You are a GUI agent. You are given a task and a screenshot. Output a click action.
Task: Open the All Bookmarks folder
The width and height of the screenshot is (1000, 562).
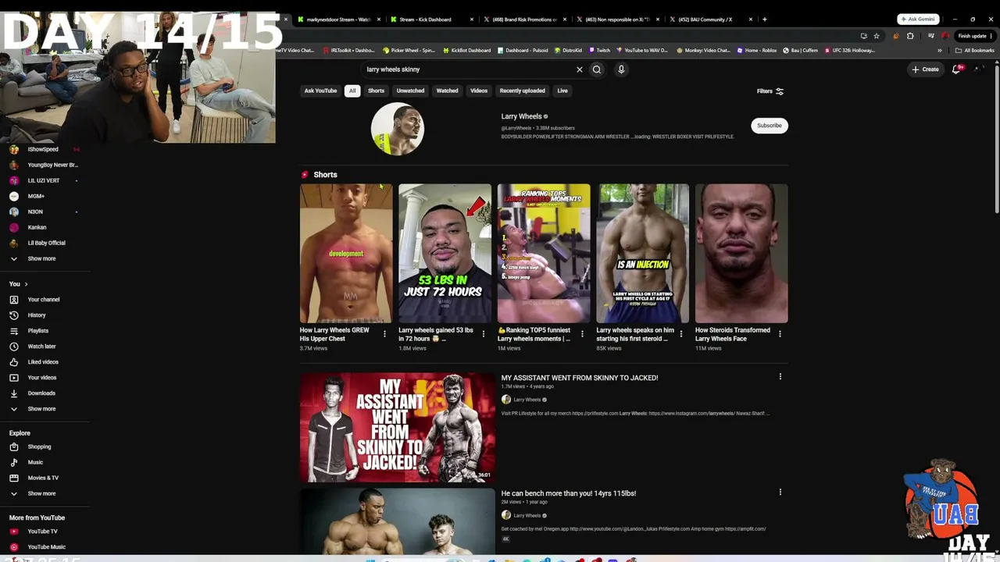(x=974, y=51)
